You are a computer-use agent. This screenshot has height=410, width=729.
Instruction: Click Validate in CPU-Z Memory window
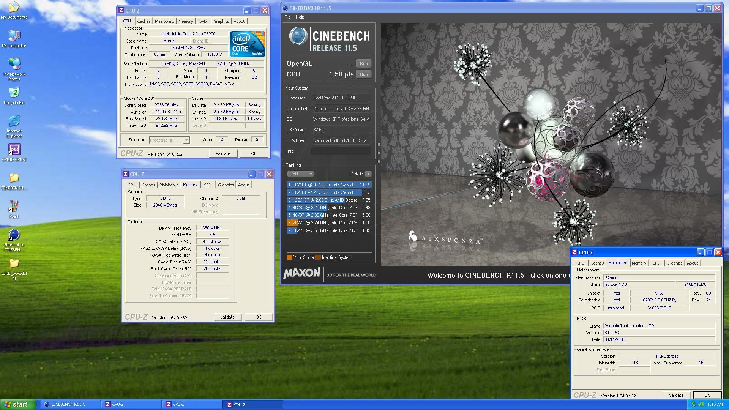pos(227,317)
